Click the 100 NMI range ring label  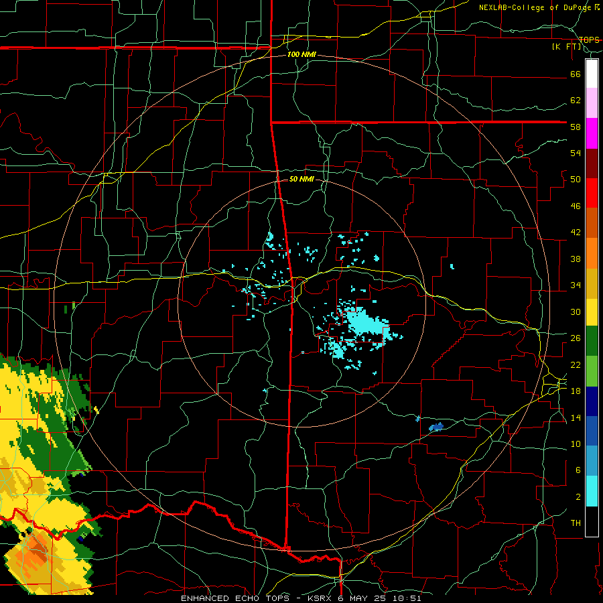click(301, 55)
